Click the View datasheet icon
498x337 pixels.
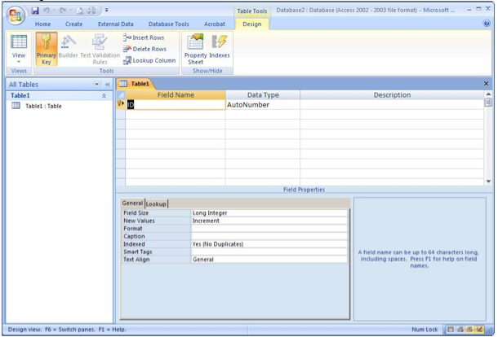click(19, 42)
